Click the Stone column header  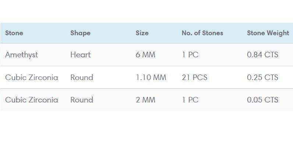tap(14, 33)
